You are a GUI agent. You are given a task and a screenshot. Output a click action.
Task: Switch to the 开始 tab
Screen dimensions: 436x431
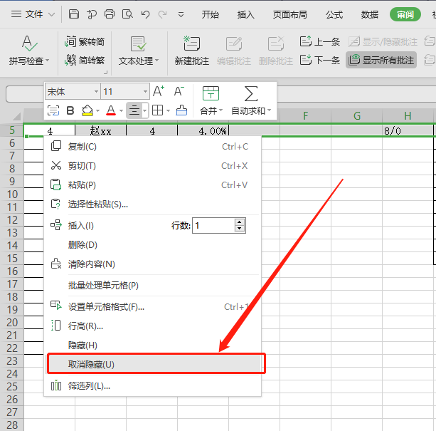[x=211, y=14]
